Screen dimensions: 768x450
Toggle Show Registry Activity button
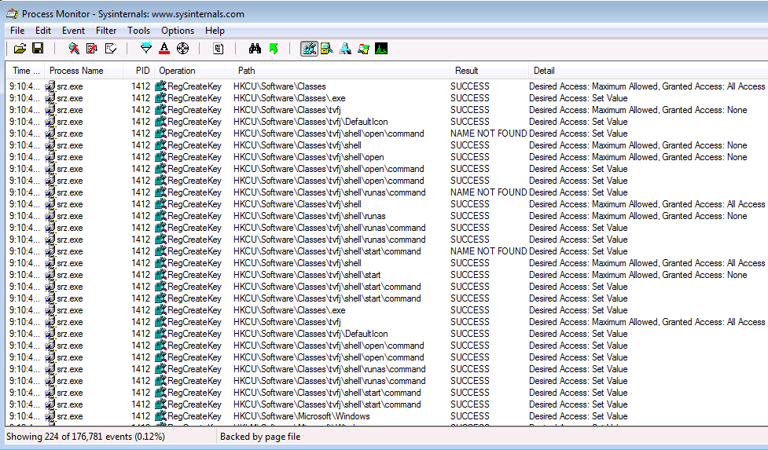click(309, 49)
